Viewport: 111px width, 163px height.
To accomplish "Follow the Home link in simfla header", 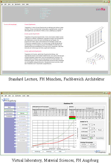I will tap(26, 9).
